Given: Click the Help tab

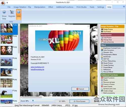Looking at the screenshot, I should pyautogui.click(x=109, y=7).
